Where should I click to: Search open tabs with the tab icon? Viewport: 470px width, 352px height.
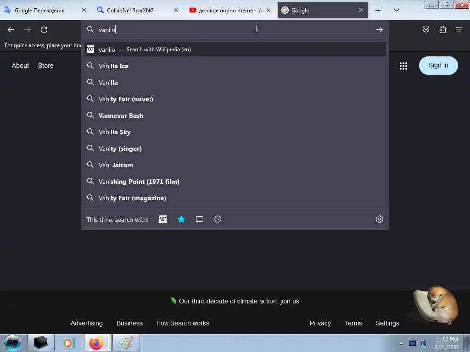[200, 220]
